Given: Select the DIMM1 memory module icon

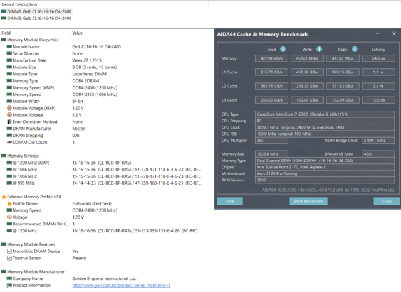Looking at the screenshot, I should pos(3,11).
